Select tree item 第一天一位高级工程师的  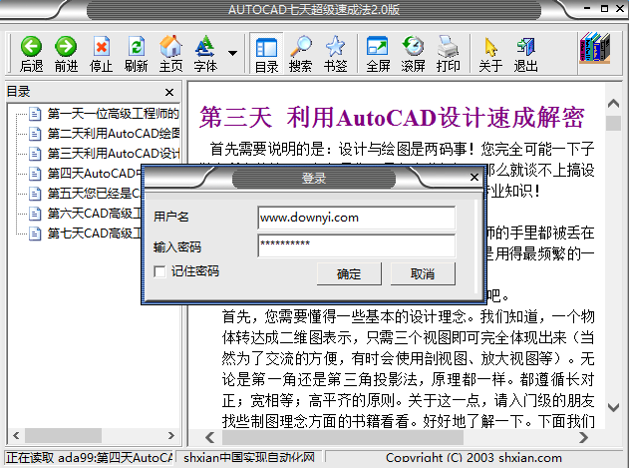click(x=113, y=114)
